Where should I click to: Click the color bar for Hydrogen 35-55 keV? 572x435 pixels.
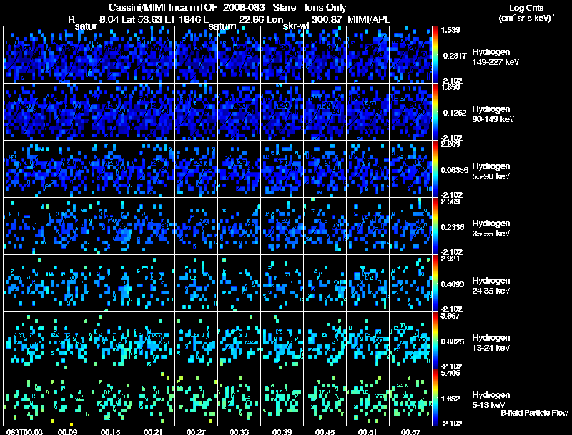(x=435, y=226)
